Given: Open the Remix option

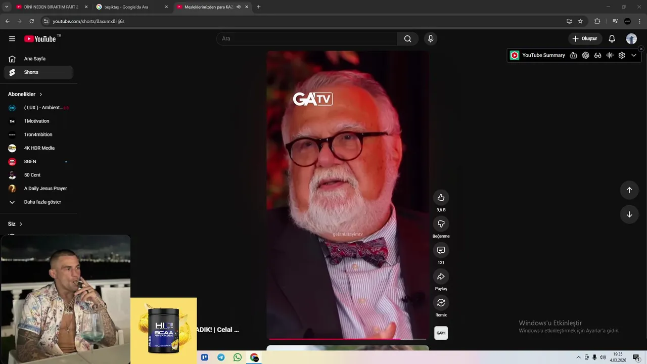Looking at the screenshot, I should pos(441,303).
